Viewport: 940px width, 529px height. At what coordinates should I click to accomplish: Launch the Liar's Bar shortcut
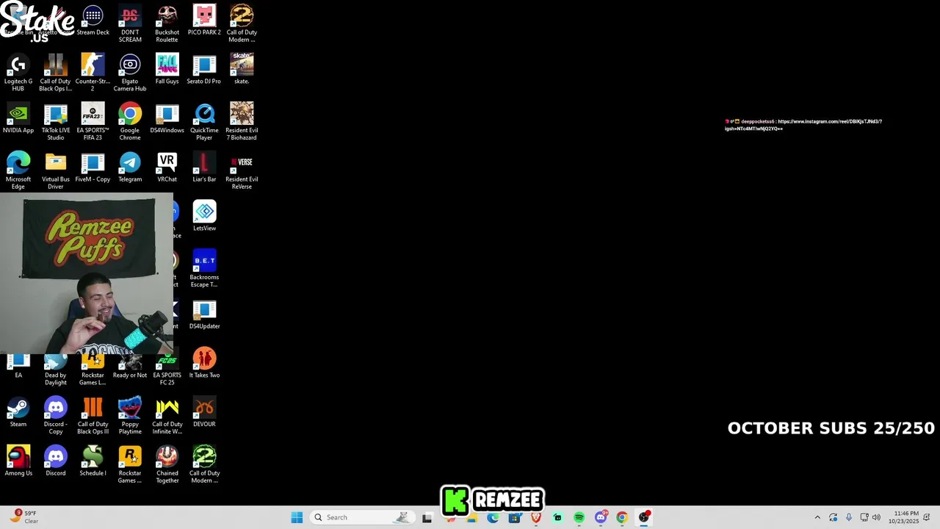[204, 167]
